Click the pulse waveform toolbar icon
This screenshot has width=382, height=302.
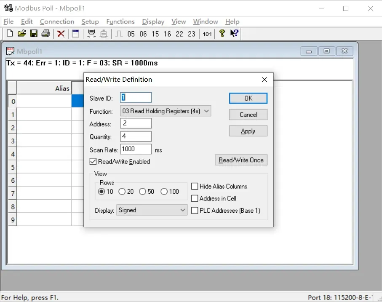[x=119, y=34]
